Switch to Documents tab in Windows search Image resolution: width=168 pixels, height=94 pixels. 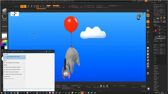tap(13, 51)
